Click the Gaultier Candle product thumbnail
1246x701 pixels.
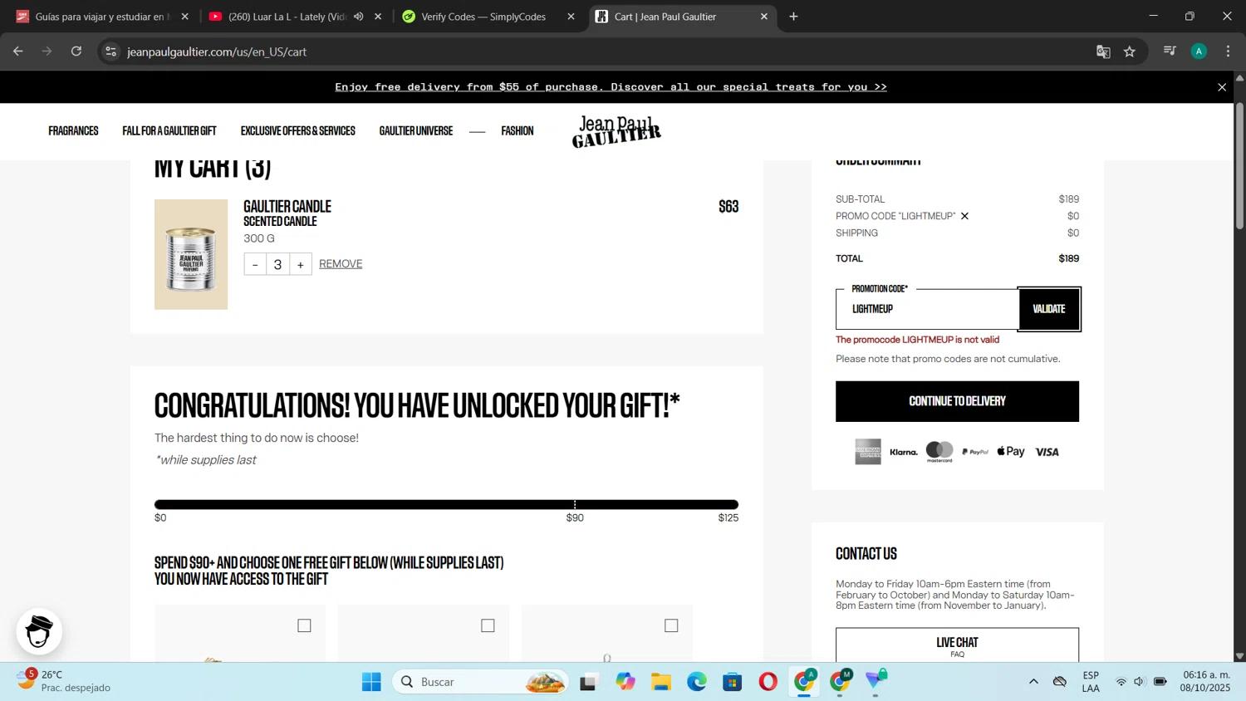[191, 254]
